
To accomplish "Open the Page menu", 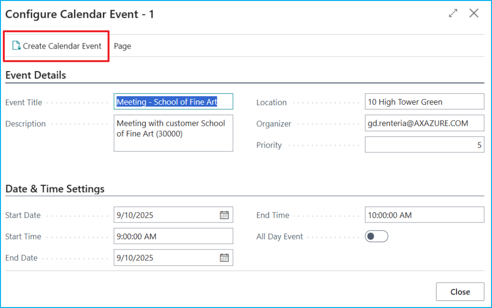I will [x=123, y=46].
